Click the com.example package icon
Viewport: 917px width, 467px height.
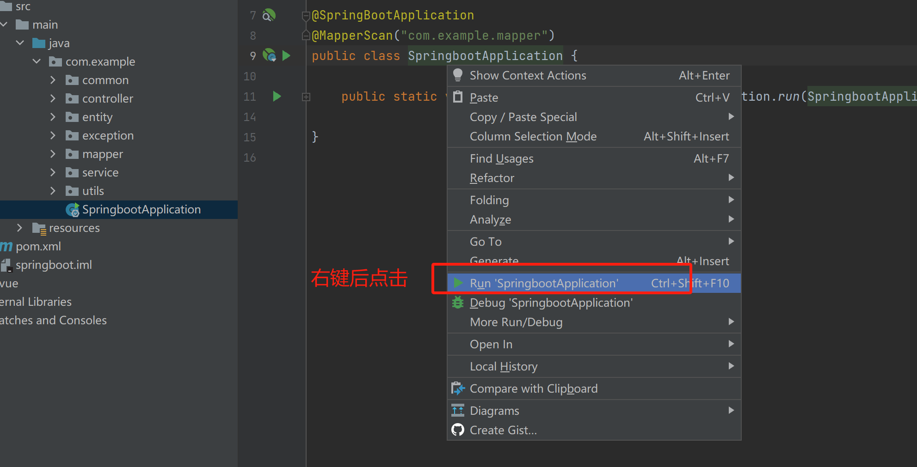pyautogui.click(x=55, y=61)
